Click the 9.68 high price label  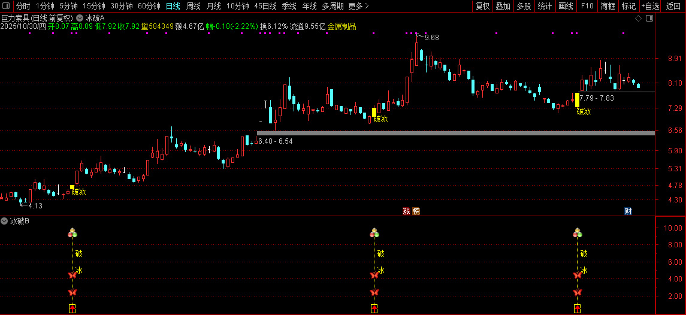(x=431, y=38)
